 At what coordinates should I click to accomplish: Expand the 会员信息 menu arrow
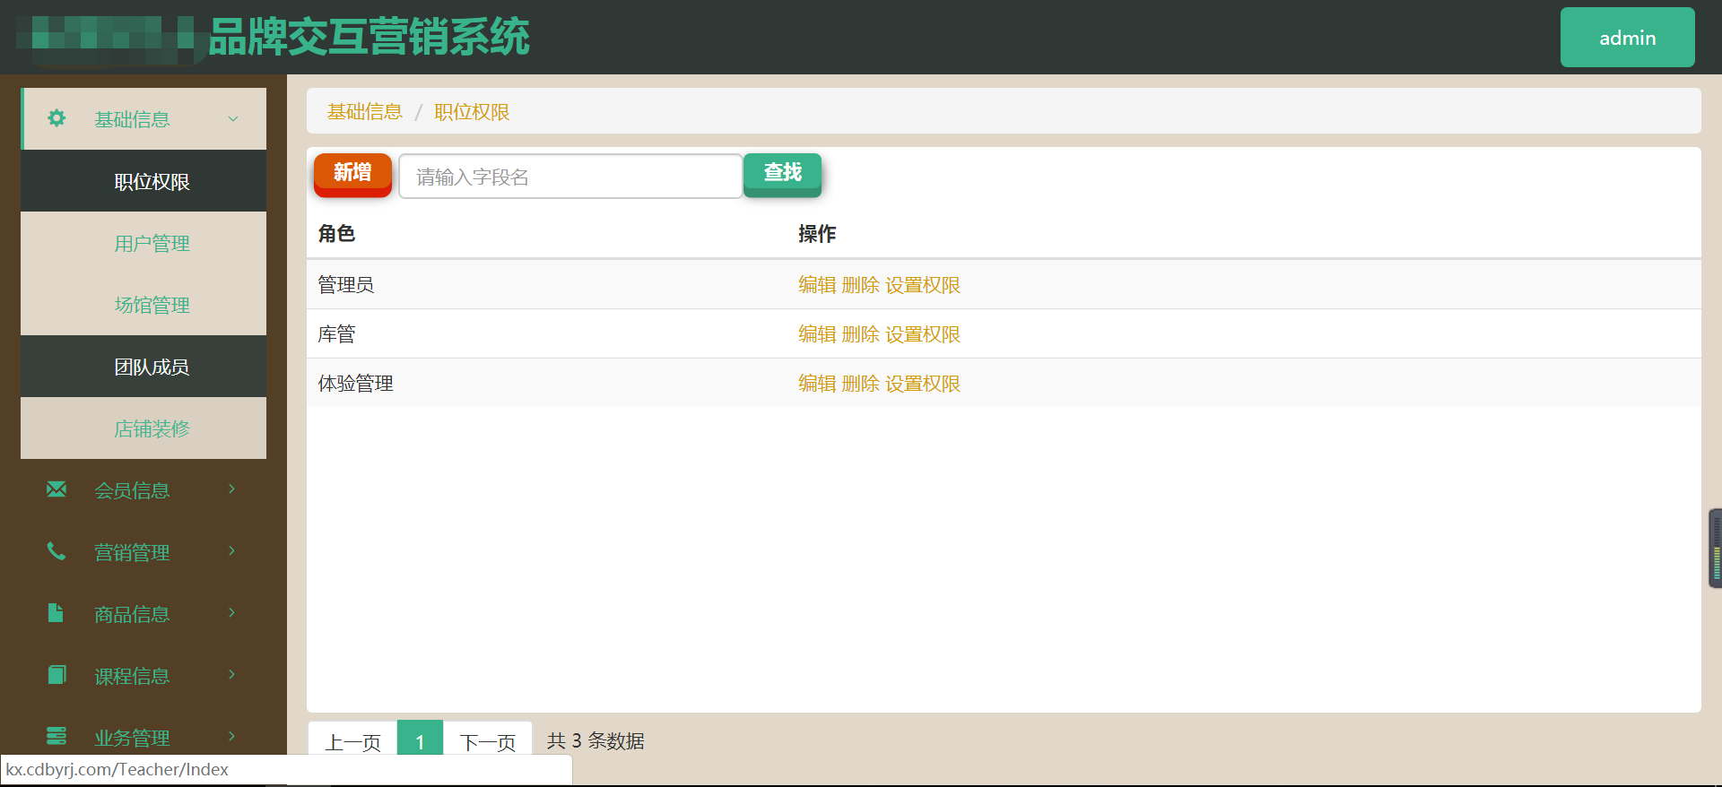(232, 489)
